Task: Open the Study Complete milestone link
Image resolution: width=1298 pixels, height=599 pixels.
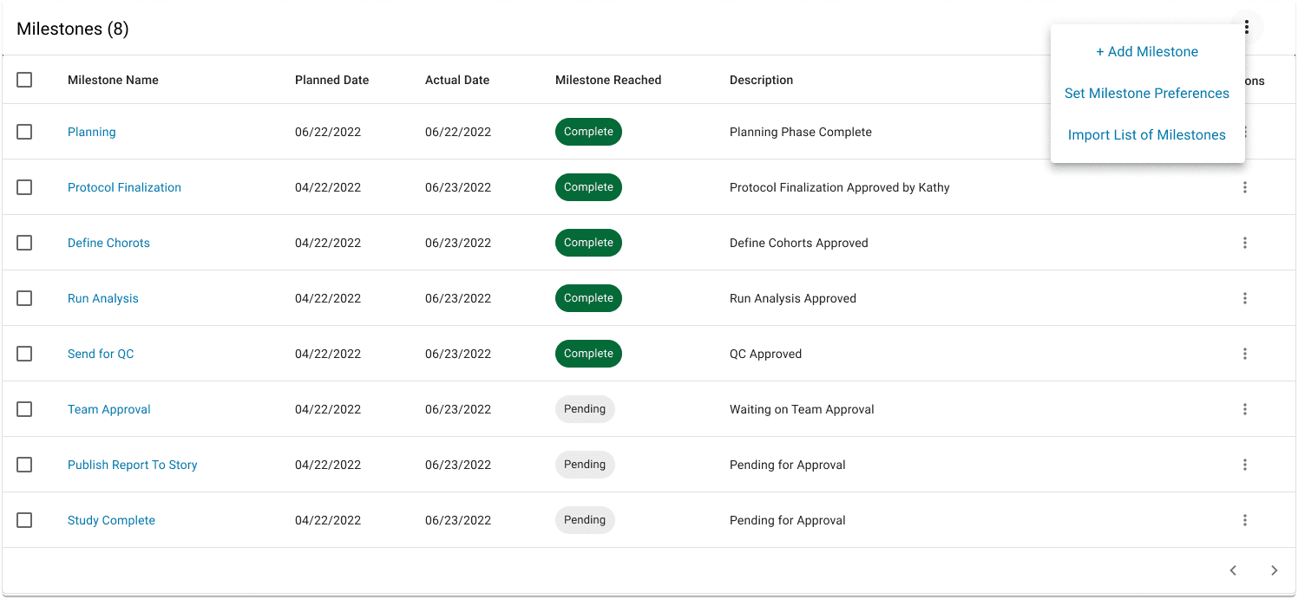Action: click(x=111, y=520)
